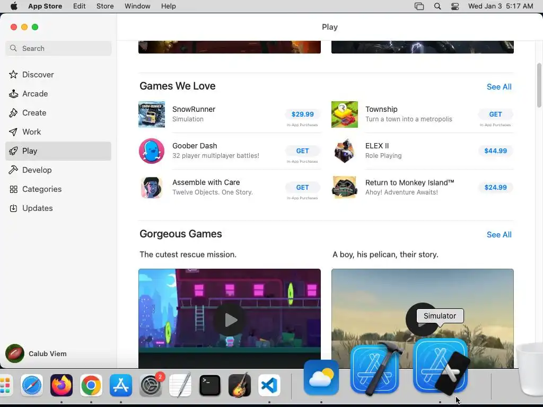Buy SnowRunner for $29.99

(302, 114)
